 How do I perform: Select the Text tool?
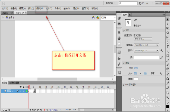(x=168, y=47)
